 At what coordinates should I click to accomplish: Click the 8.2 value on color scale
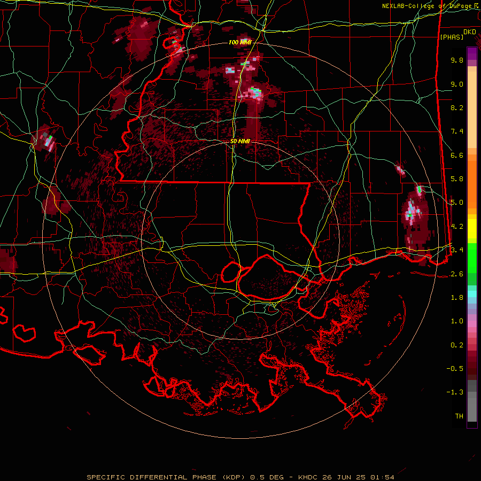coord(457,107)
